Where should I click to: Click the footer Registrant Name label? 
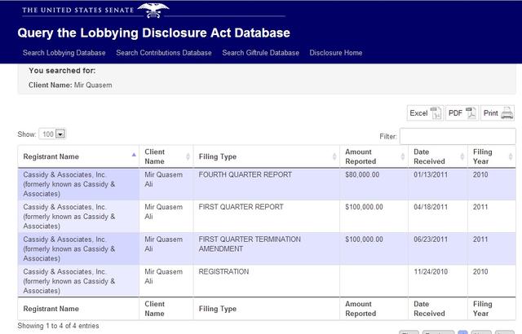tap(51, 309)
